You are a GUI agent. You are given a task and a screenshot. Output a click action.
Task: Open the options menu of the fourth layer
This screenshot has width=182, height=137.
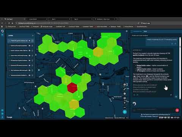[32, 56]
